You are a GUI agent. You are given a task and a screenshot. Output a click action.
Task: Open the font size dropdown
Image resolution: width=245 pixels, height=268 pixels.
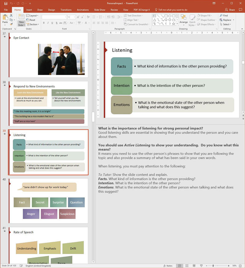[74, 17]
